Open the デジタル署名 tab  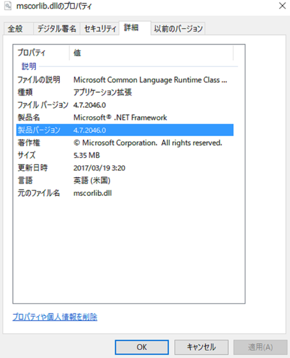[x=57, y=29]
